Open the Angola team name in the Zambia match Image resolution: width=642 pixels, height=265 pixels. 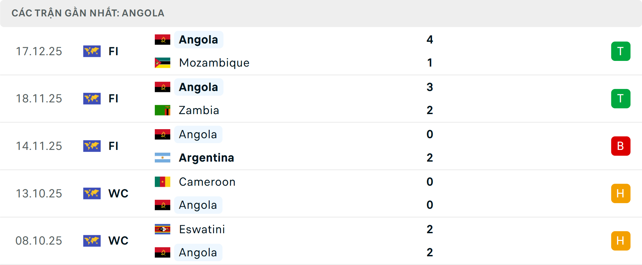point(199,87)
